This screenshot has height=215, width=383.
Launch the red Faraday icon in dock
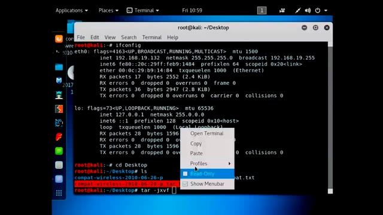tap(59, 137)
